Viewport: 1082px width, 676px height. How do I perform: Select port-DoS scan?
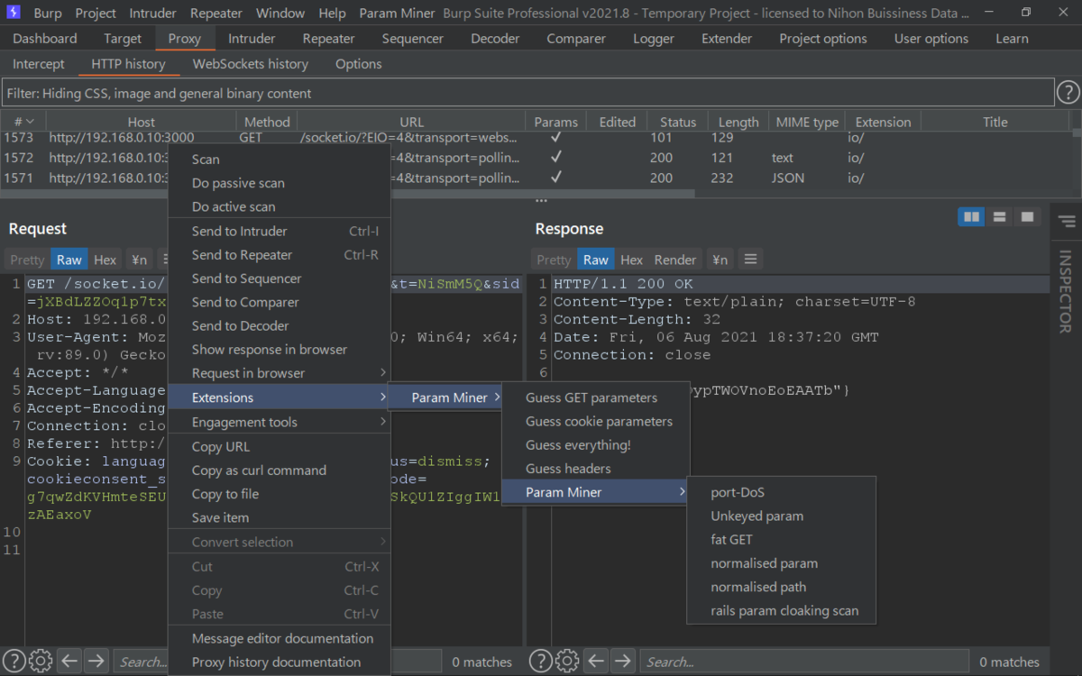[781, 492]
